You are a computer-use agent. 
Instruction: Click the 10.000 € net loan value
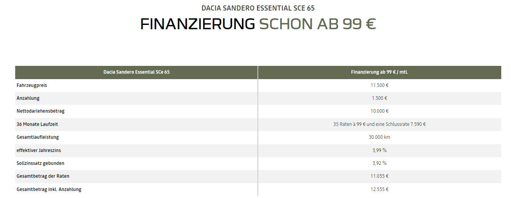[x=380, y=111]
